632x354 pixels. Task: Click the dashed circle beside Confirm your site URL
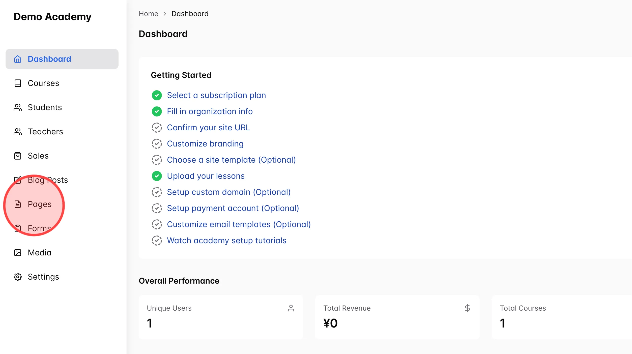[x=157, y=128]
